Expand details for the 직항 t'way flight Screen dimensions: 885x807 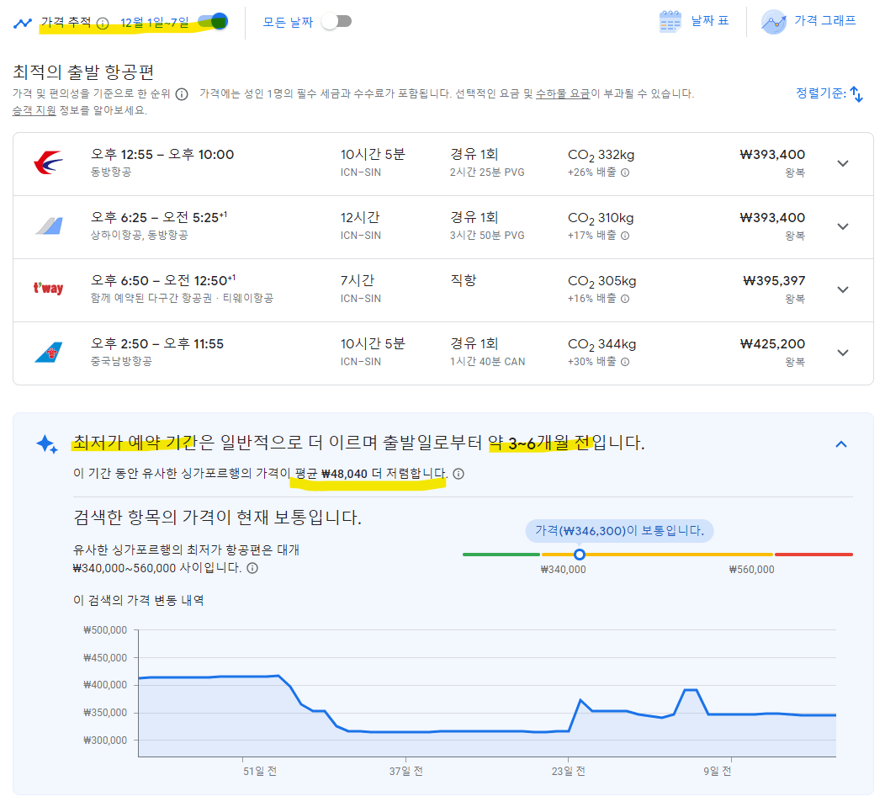(843, 289)
